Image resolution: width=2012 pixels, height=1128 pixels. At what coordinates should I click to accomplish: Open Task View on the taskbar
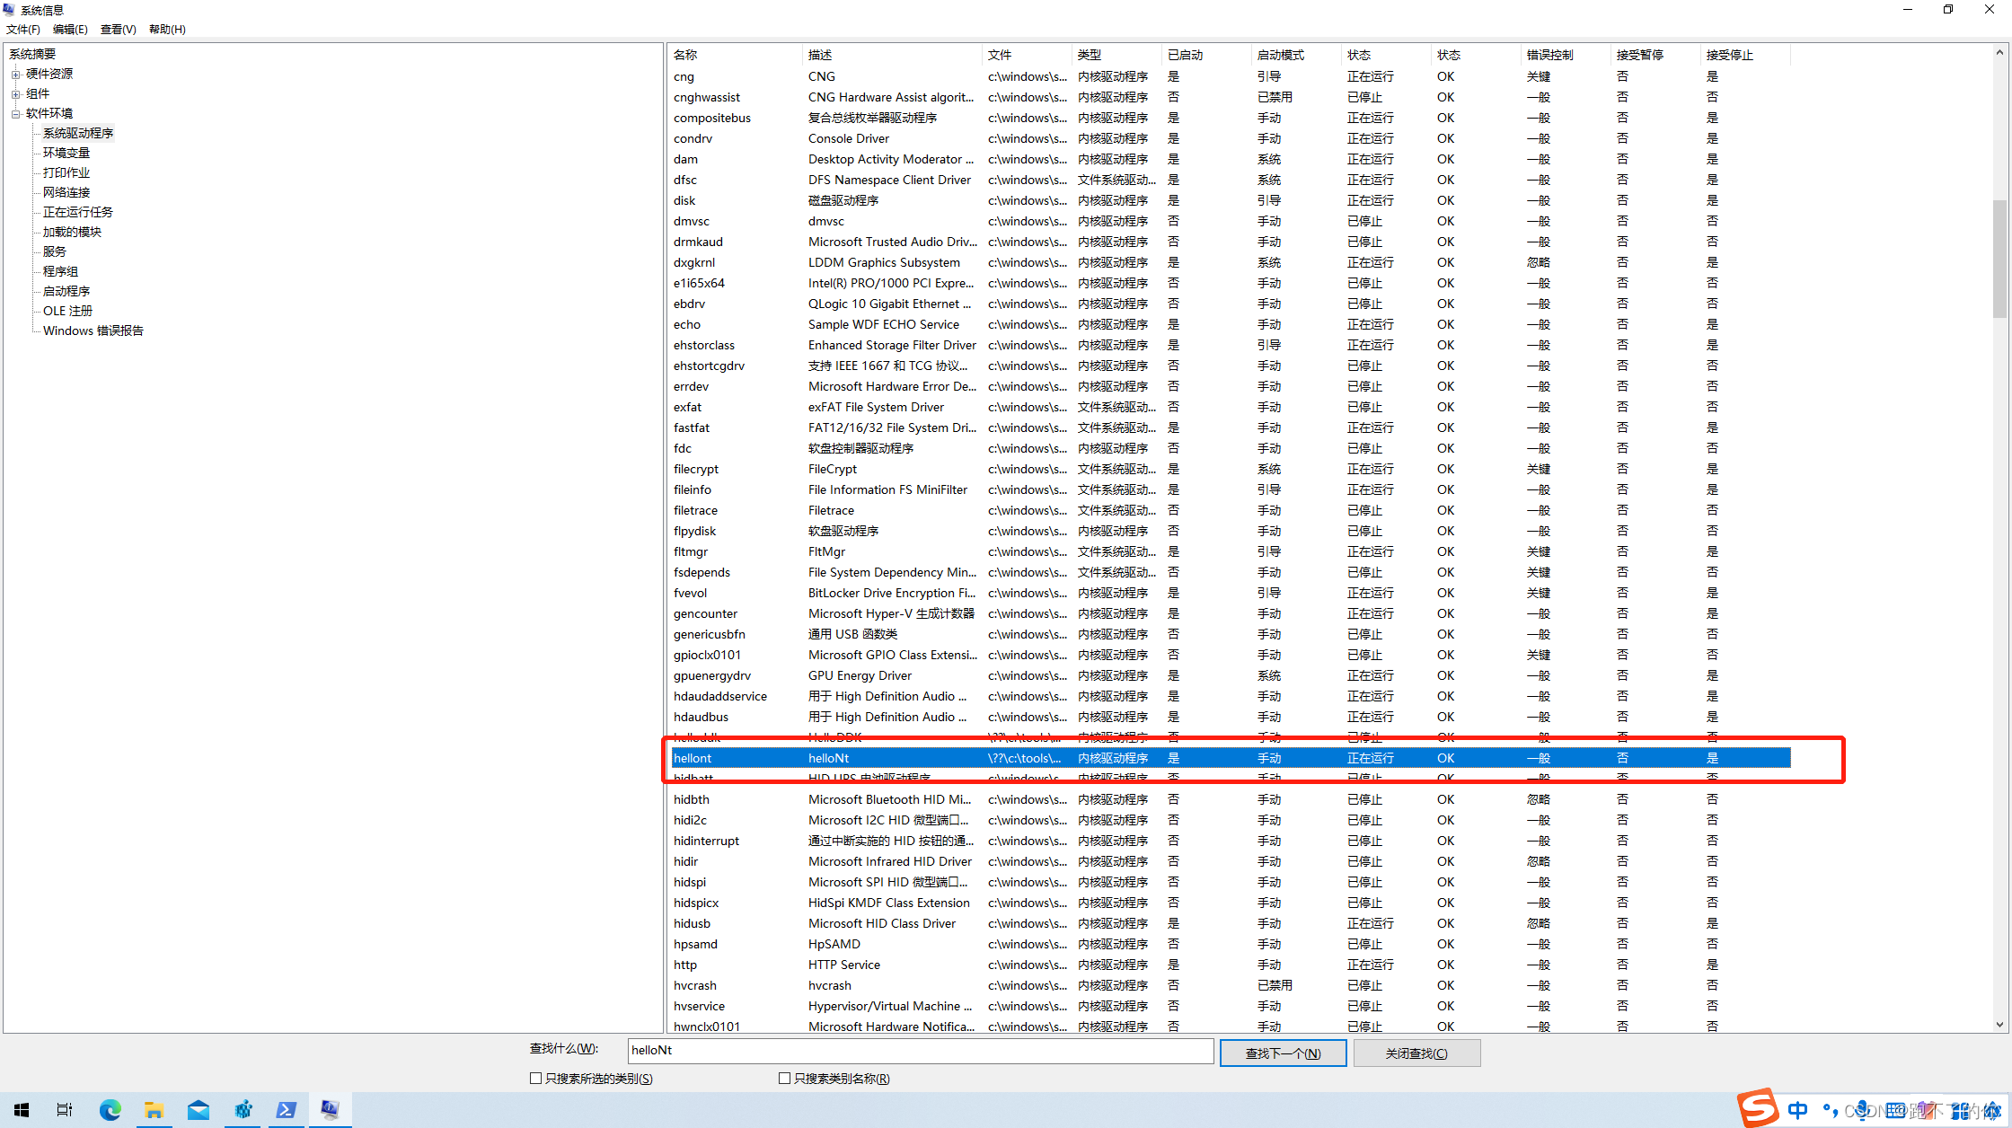point(65,1110)
